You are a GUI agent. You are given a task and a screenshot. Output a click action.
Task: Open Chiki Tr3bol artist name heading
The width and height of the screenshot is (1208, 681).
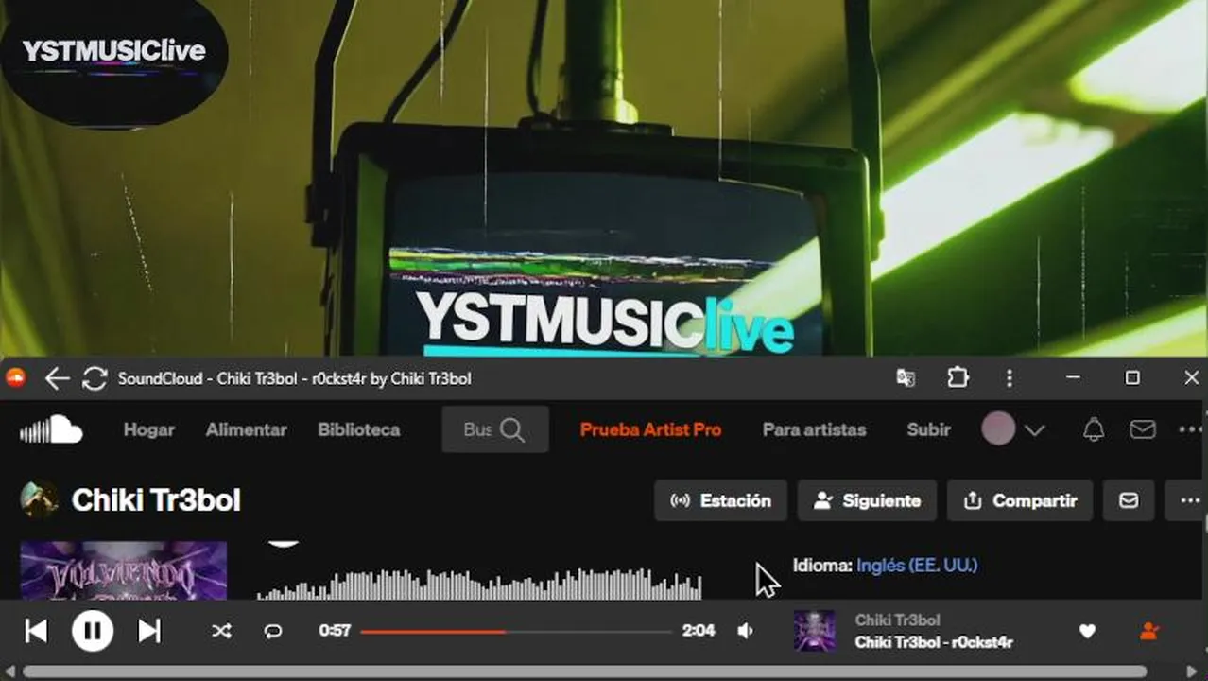tap(156, 500)
